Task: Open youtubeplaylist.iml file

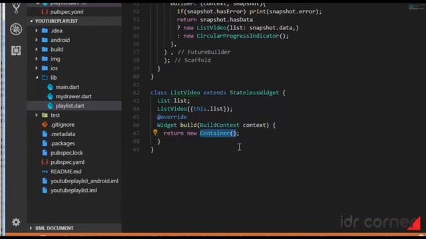Action: click(x=73, y=191)
